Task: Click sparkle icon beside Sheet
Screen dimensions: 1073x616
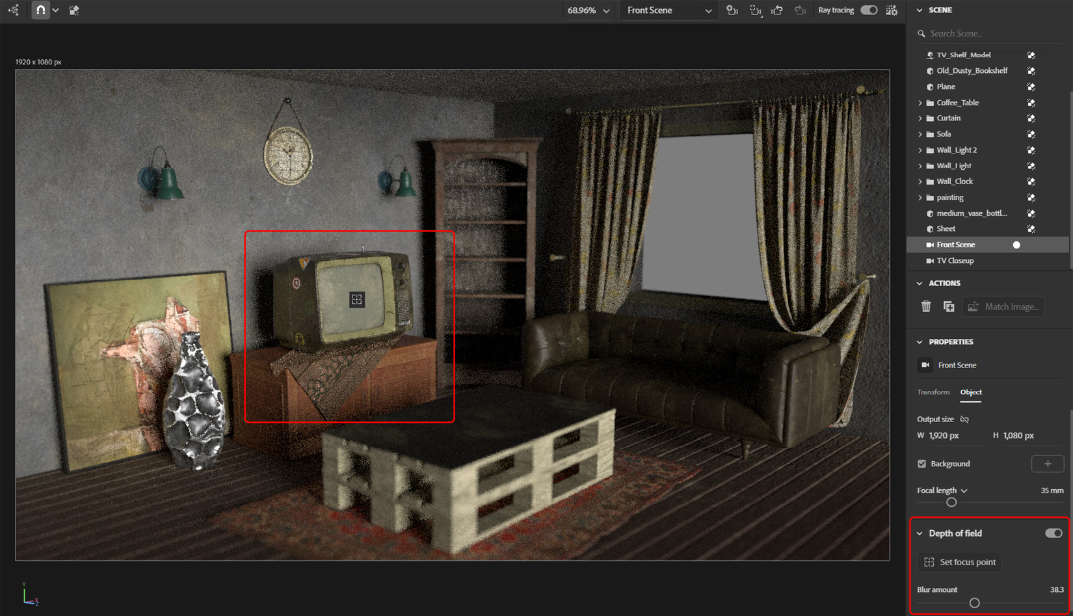Action: (1031, 229)
